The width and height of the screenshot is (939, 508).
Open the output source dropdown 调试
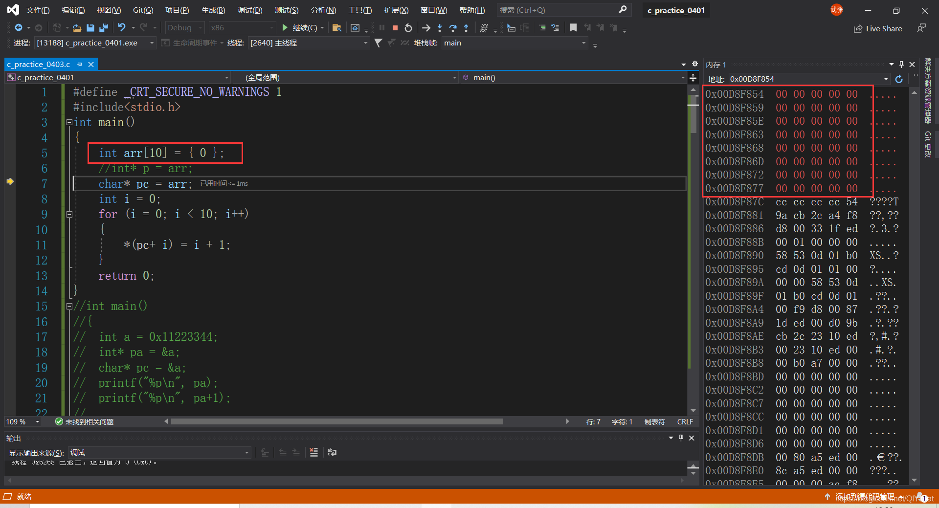click(159, 453)
